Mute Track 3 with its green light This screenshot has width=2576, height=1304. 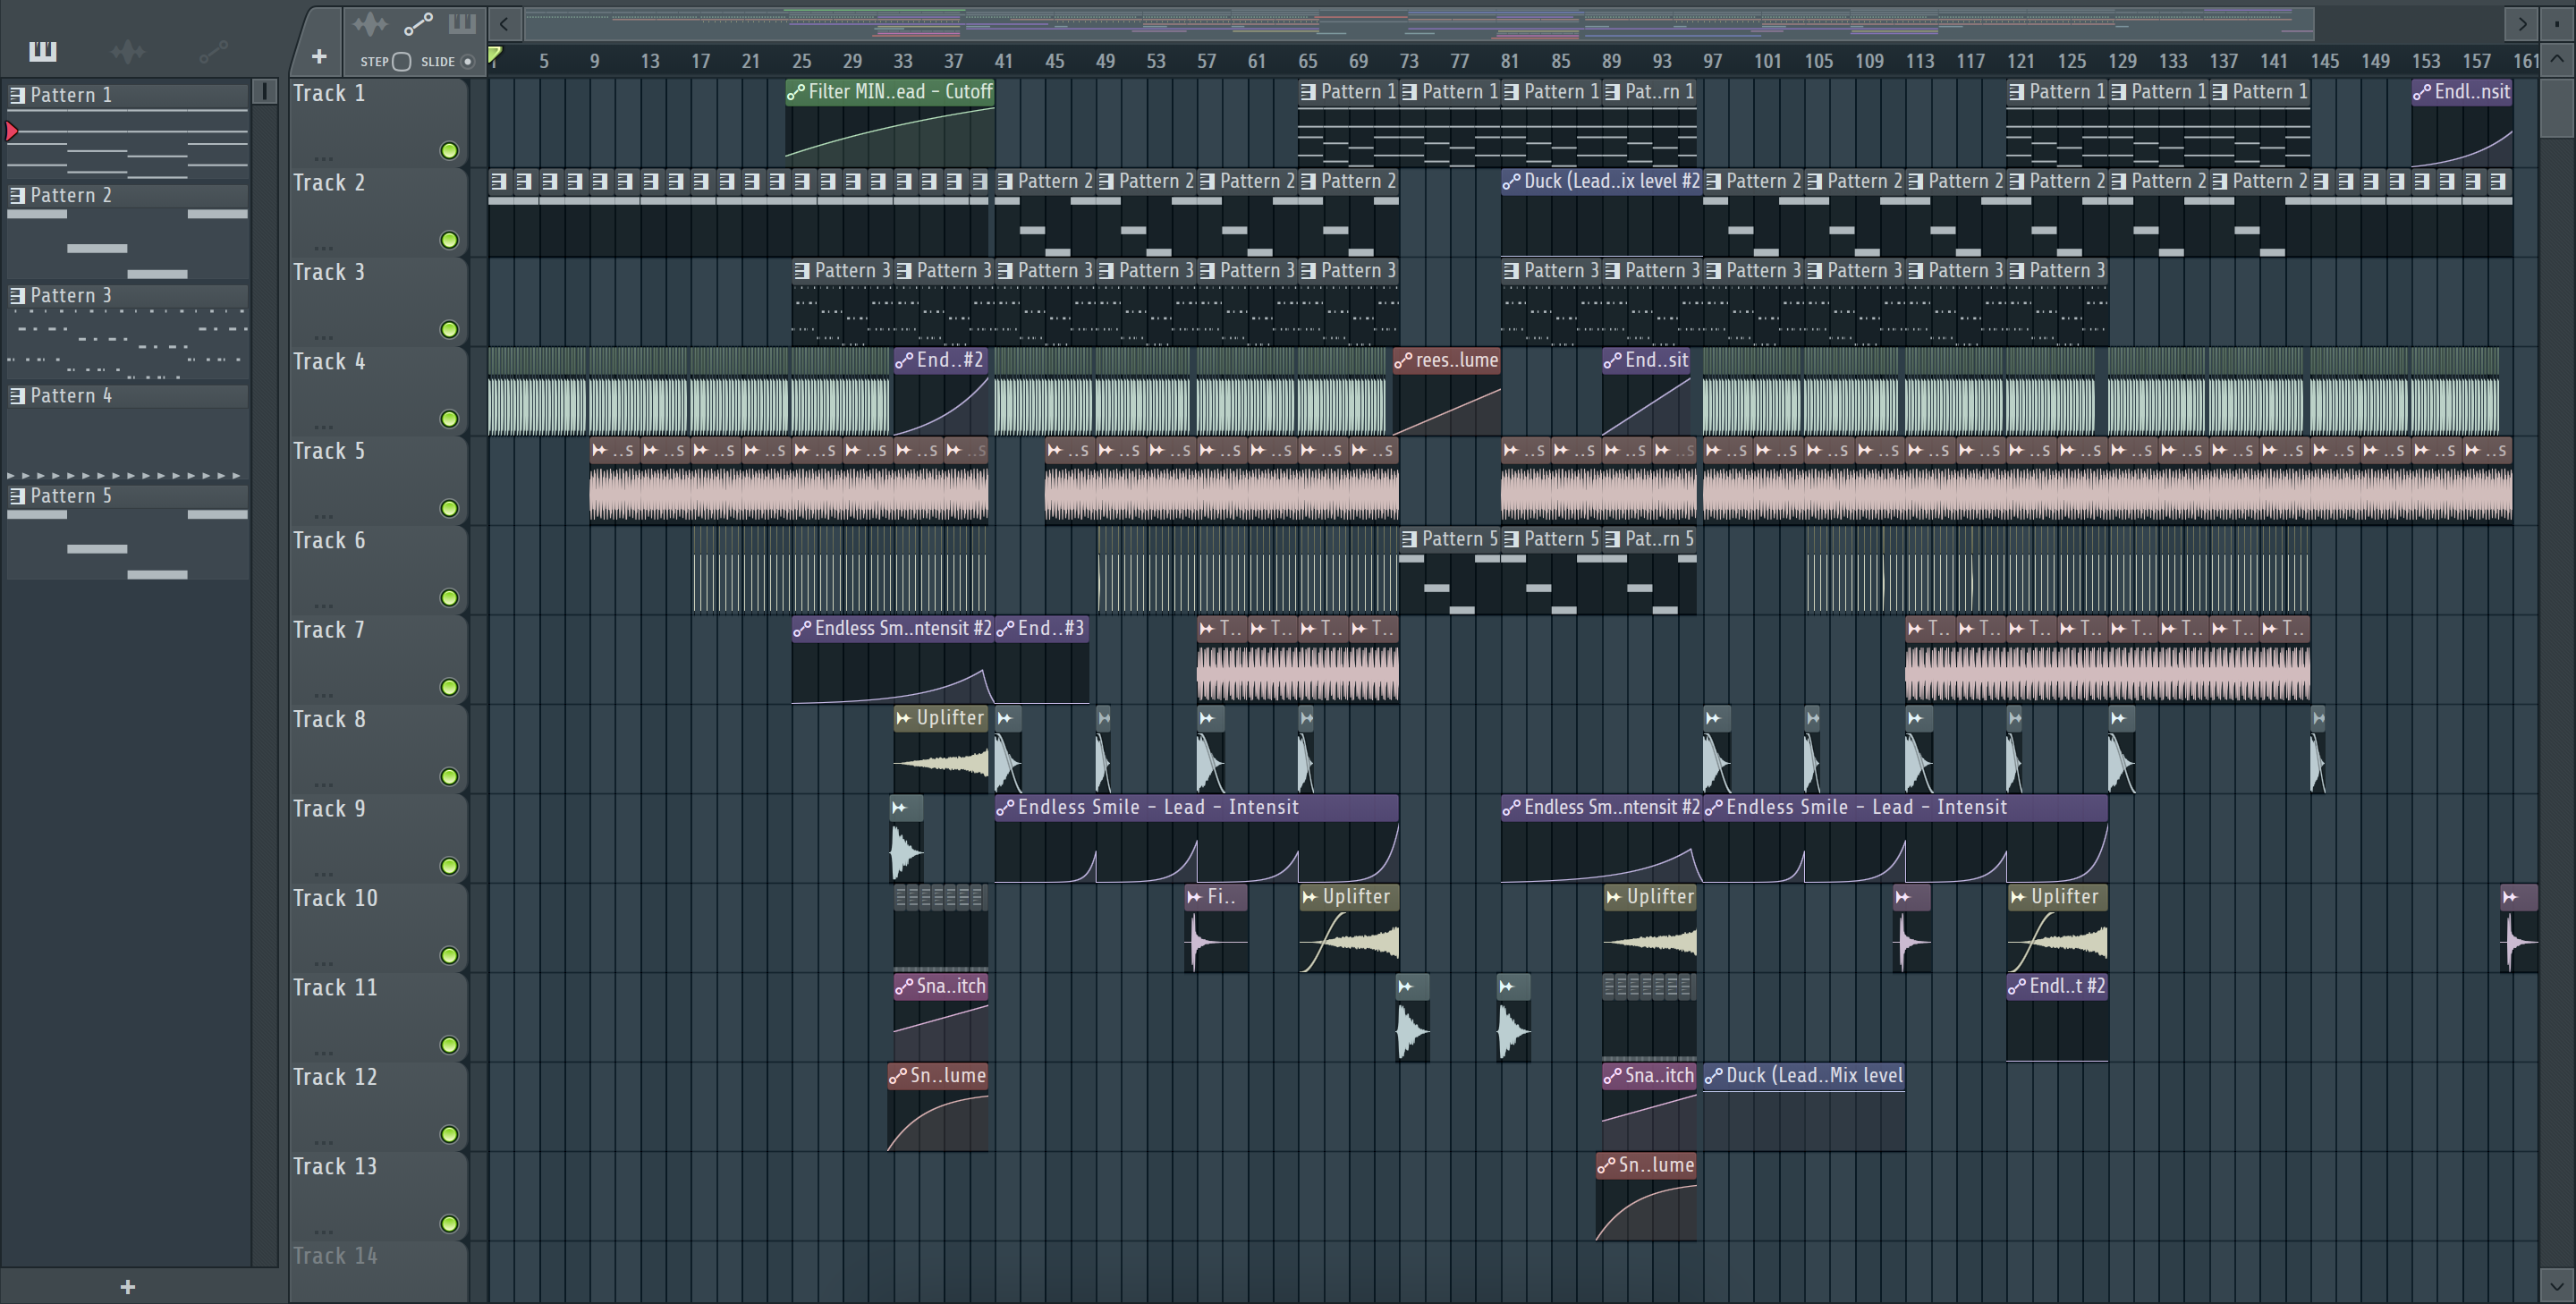(450, 330)
